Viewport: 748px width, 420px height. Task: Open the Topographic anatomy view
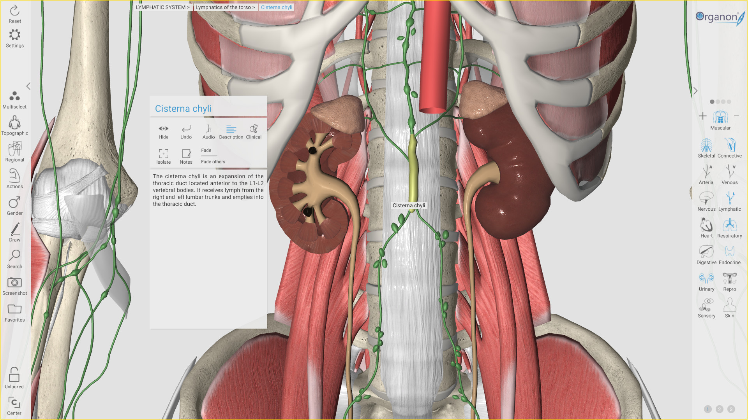14,125
